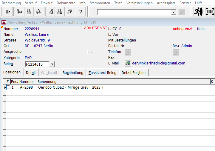
Task: Open the Arbeitsplatz menu
Action: [x=166, y=3]
